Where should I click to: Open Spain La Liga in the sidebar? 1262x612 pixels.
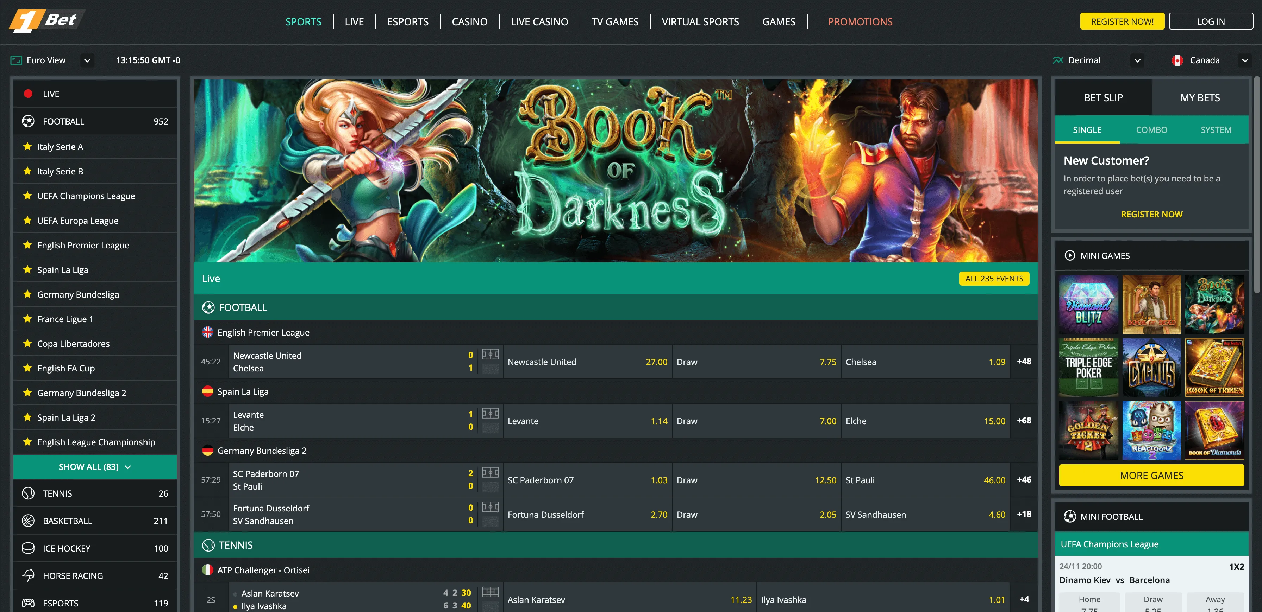coord(95,269)
